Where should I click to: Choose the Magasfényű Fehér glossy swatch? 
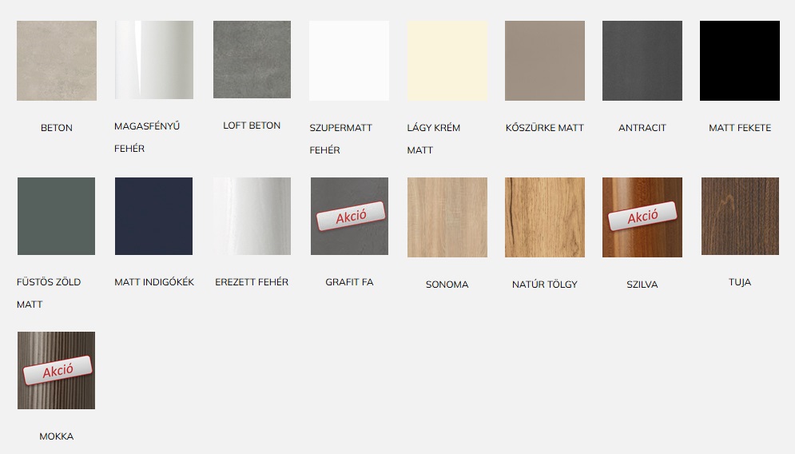point(154,60)
